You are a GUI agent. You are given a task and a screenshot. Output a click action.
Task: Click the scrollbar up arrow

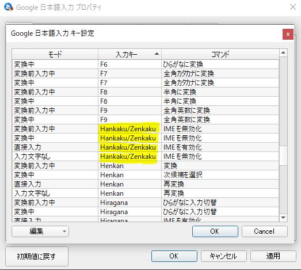pos(283,52)
